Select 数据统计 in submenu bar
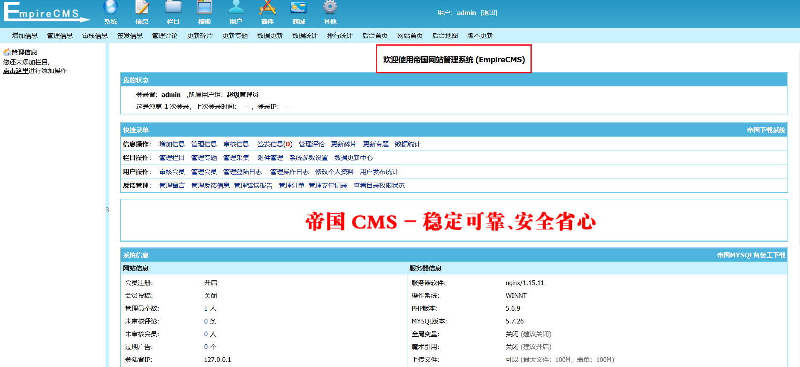This screenshot has width=800, height=367. (305, 35)
